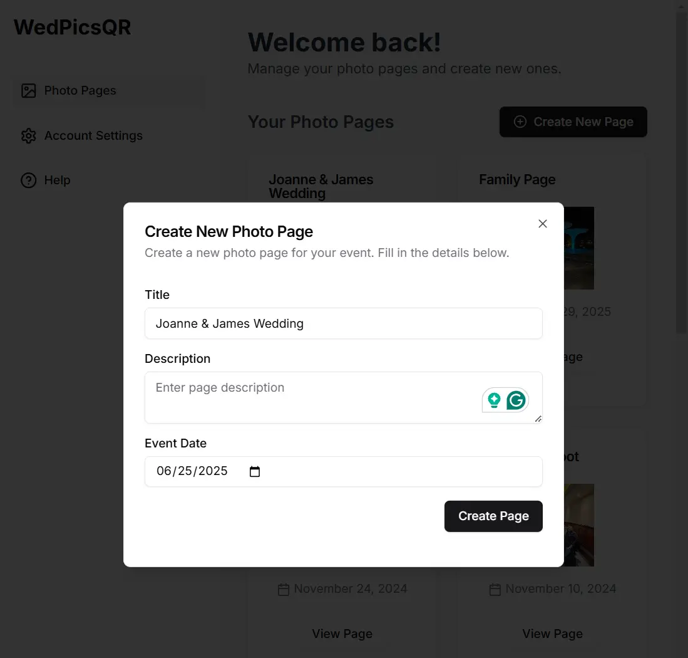Click the Help question mark icon
The width and height of the screenshot is (688, 658).
click(x=29, y=180)
